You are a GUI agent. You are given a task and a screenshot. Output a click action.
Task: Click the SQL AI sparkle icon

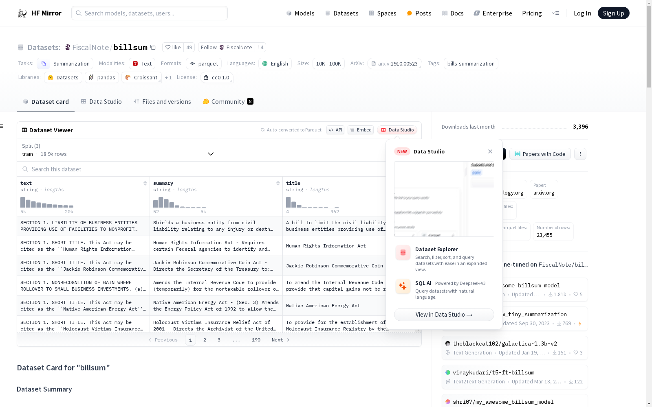(403, 287)
